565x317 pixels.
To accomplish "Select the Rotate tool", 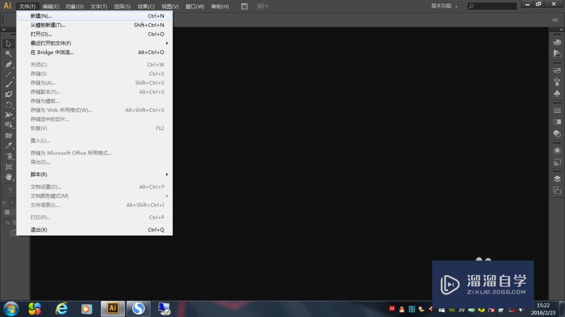I will click(x=8, y=105).
